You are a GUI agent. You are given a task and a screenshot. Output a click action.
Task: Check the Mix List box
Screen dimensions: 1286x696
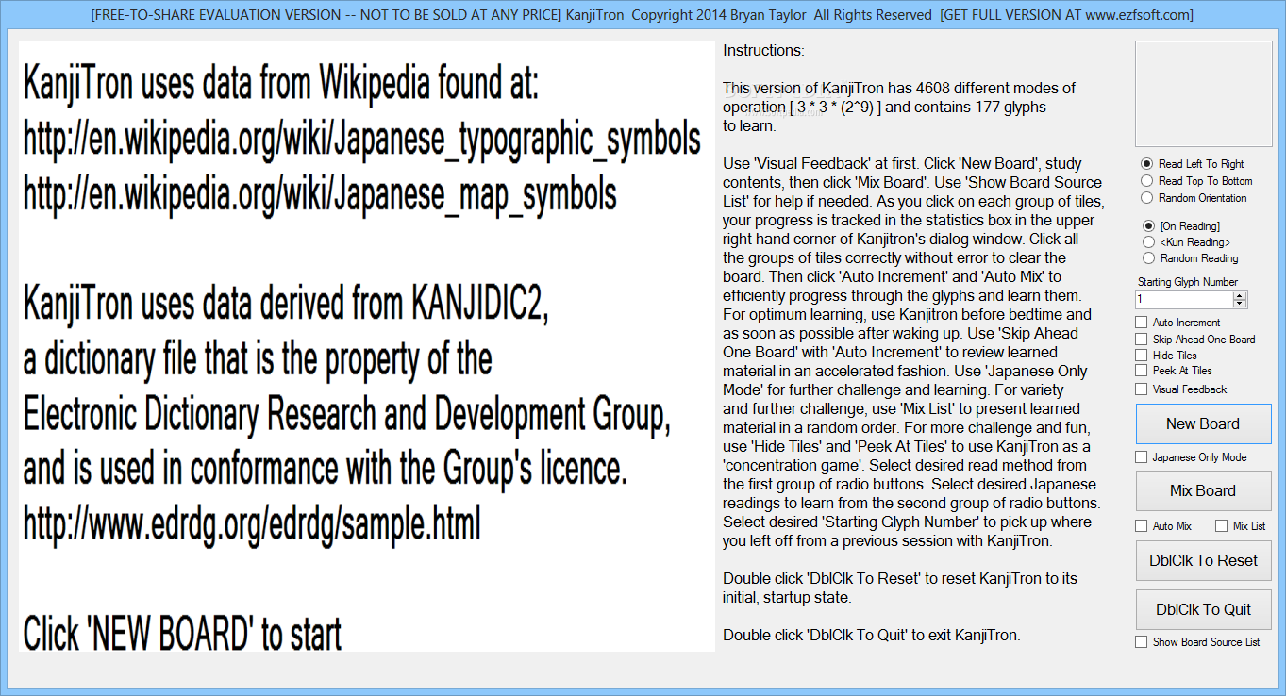[1241, 526]
